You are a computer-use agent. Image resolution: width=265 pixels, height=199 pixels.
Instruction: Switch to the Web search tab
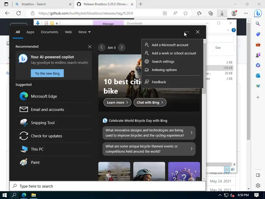click(68, 32)
